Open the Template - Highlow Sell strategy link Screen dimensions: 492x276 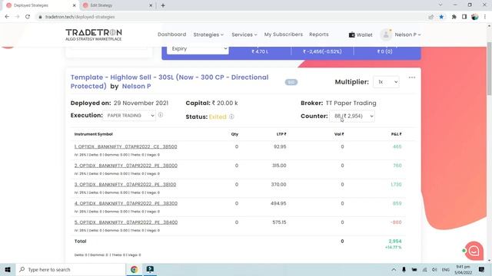point(169,81)
